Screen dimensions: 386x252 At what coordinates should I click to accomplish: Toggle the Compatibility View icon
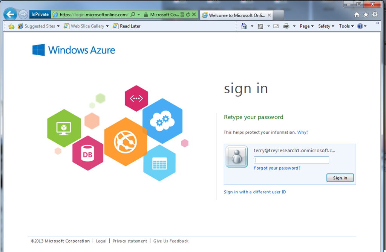182,15
